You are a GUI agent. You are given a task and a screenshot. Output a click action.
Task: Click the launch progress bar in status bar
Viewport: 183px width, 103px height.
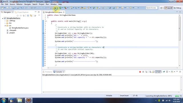(x=177, y=96)
